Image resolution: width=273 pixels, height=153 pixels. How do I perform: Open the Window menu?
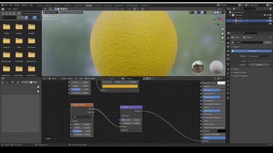pos(24,5)
